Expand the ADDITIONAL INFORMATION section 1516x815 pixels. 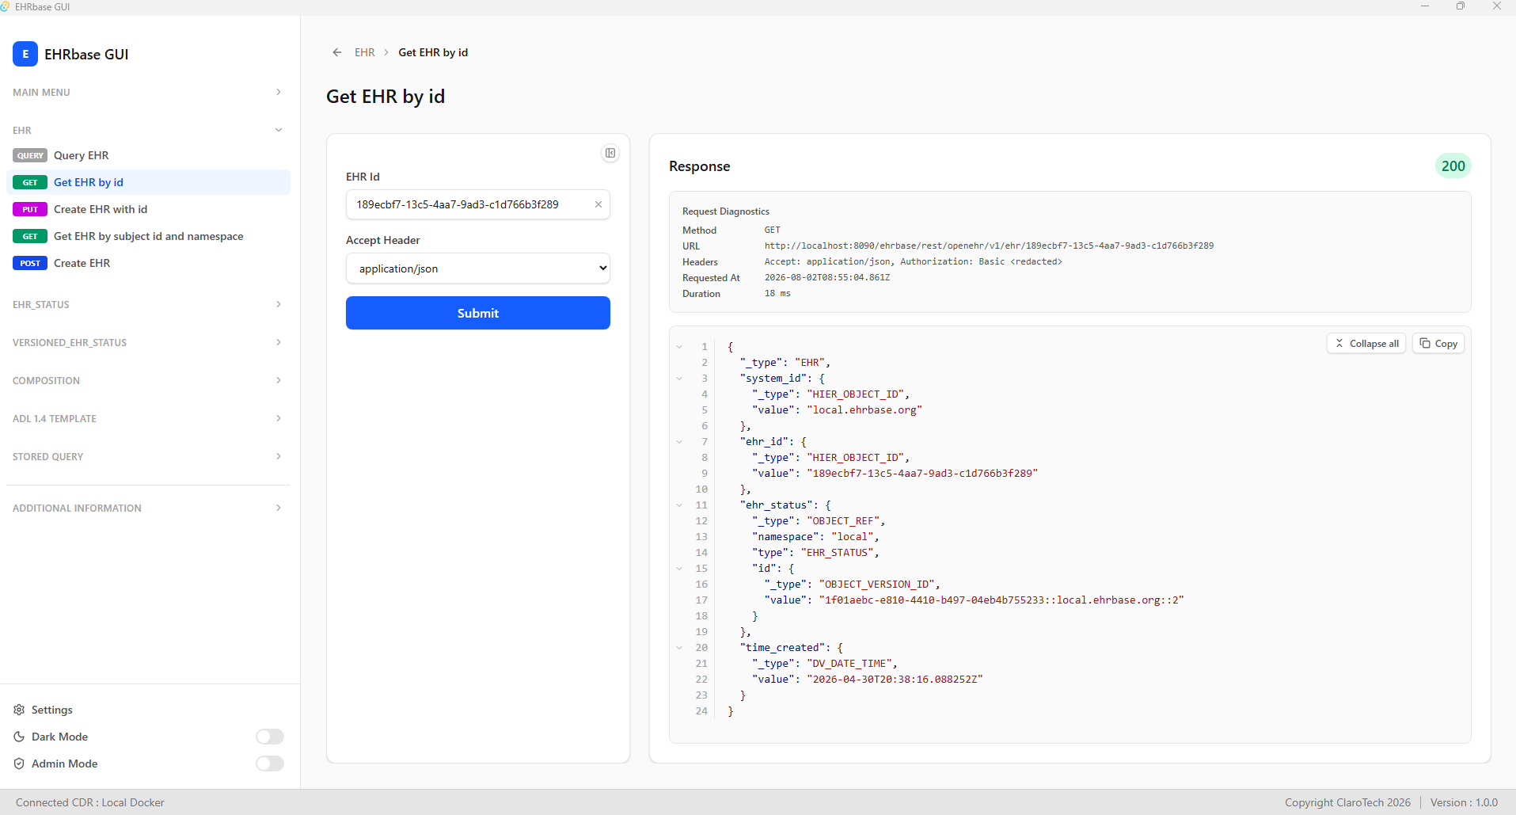148,508
